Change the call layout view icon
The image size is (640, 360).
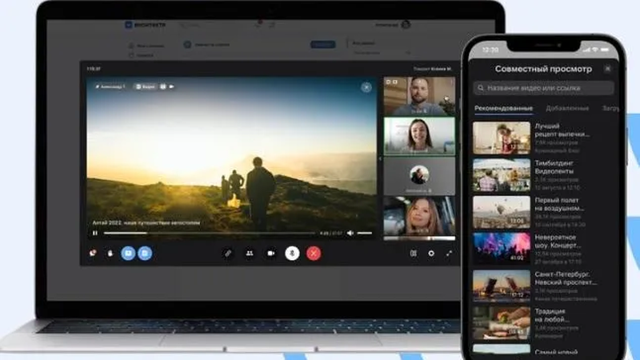pos(414,253)
